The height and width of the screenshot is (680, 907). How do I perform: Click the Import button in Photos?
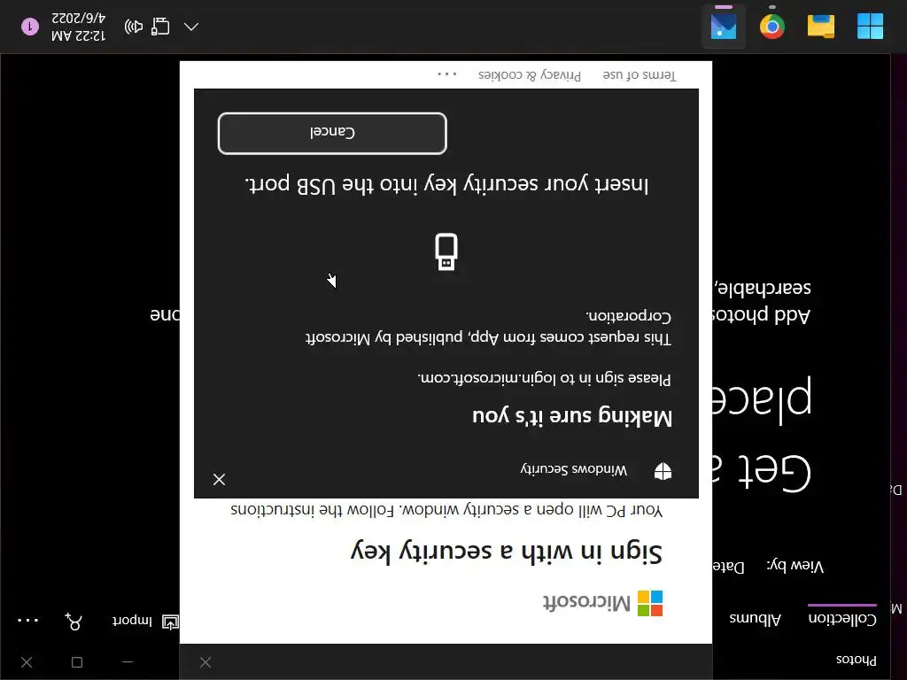pos(144,621)
